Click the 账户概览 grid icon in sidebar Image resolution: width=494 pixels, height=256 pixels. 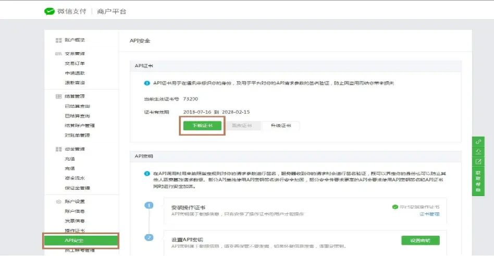[58, 40]
